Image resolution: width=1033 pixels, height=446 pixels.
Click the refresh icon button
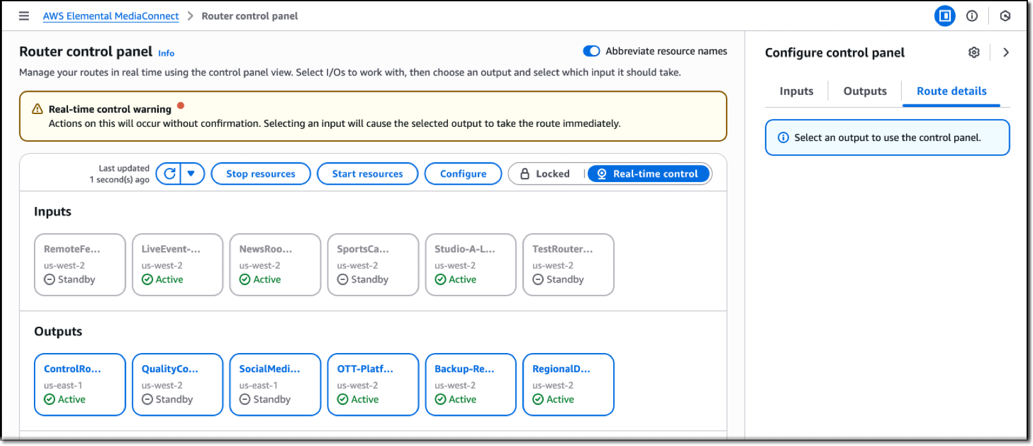[x=169, y=174]
